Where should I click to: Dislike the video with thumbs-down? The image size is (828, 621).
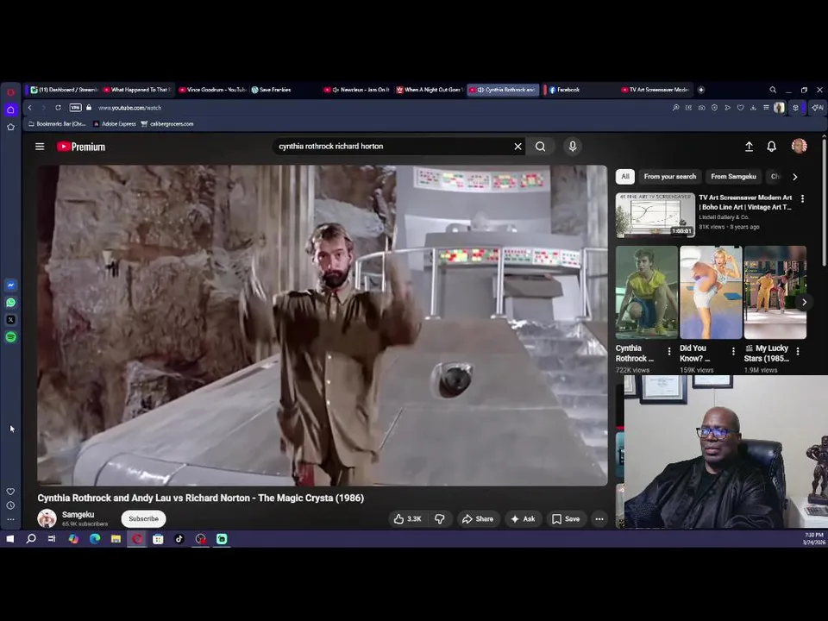[x=439, y=519]
